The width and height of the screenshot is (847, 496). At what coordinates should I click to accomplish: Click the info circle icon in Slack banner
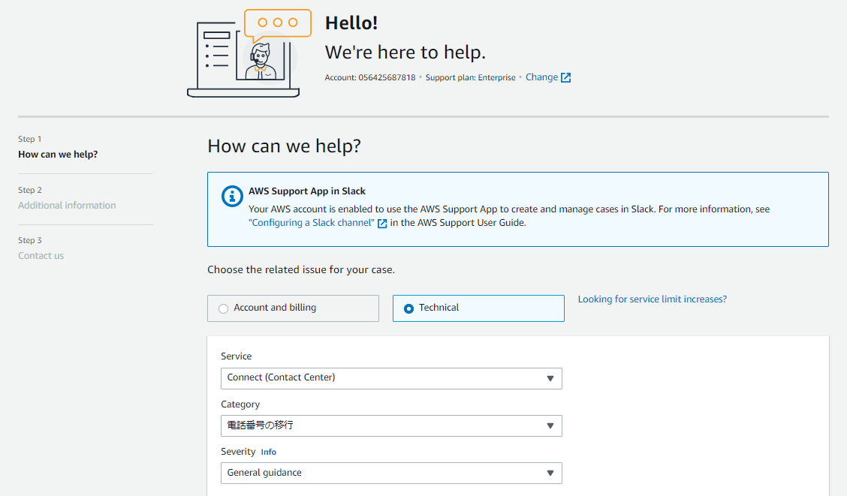[x=232, y=197]
